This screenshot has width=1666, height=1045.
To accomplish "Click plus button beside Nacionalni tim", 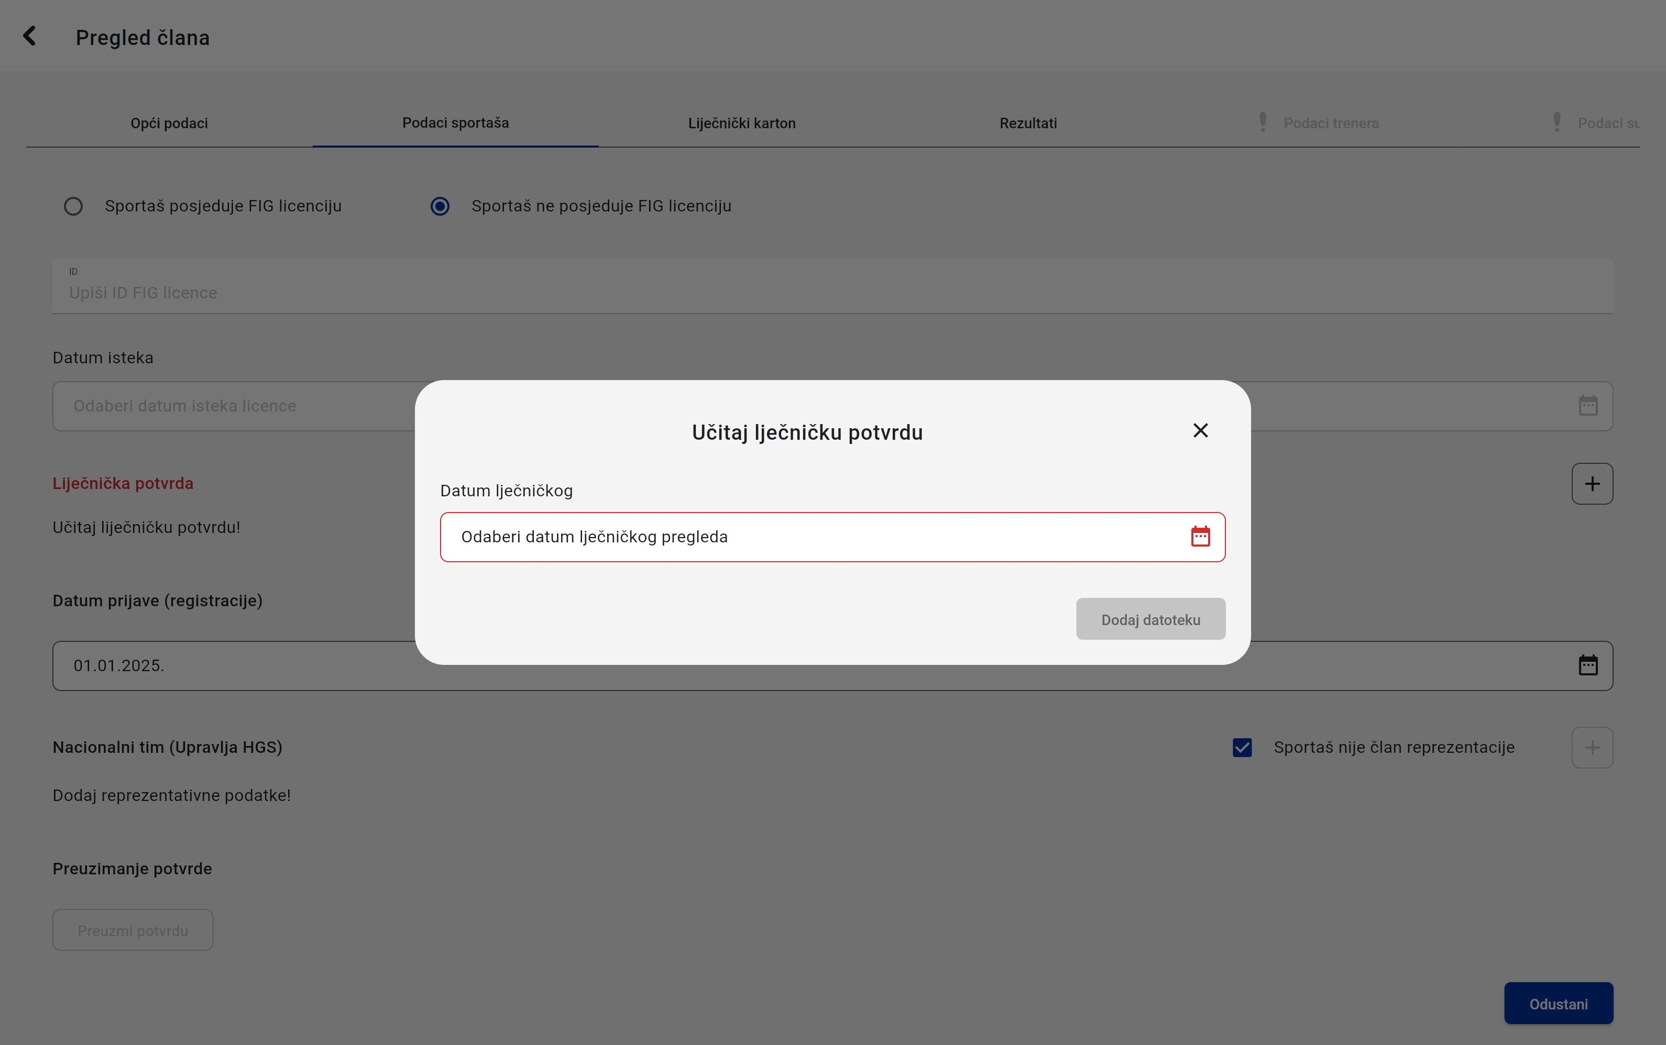I will click(x=1592, y=747).
